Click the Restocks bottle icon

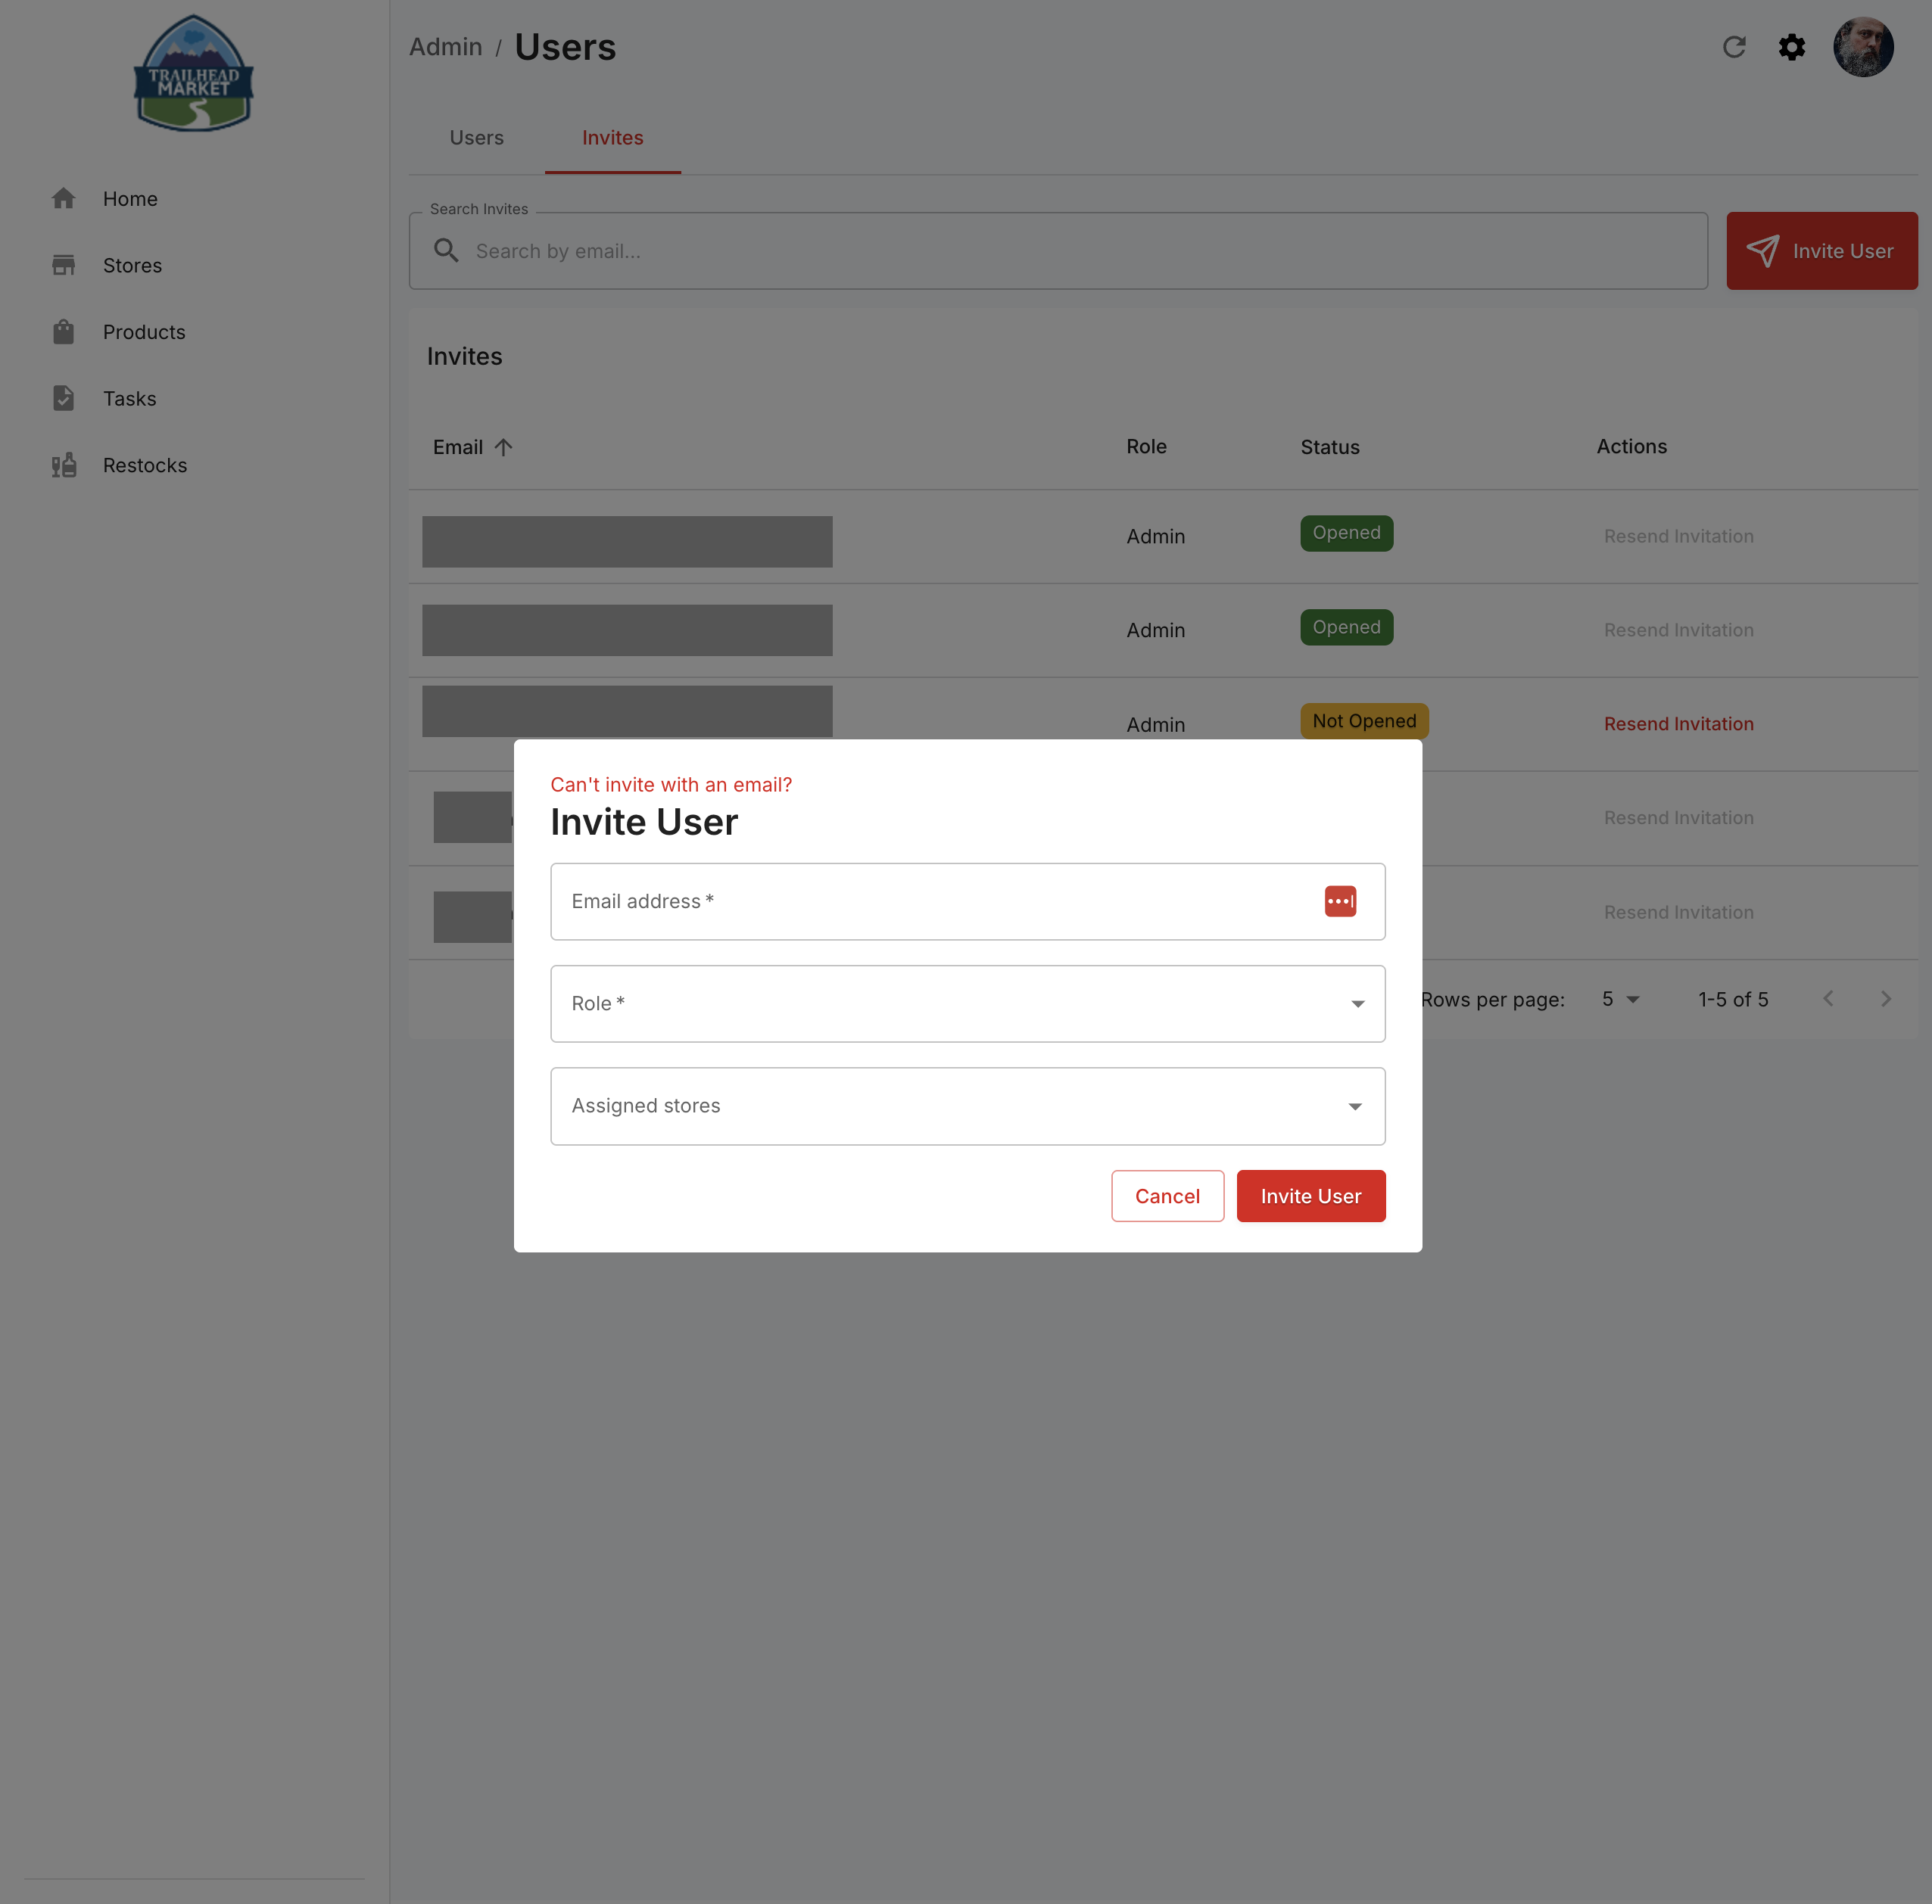[x=64, y=465]
